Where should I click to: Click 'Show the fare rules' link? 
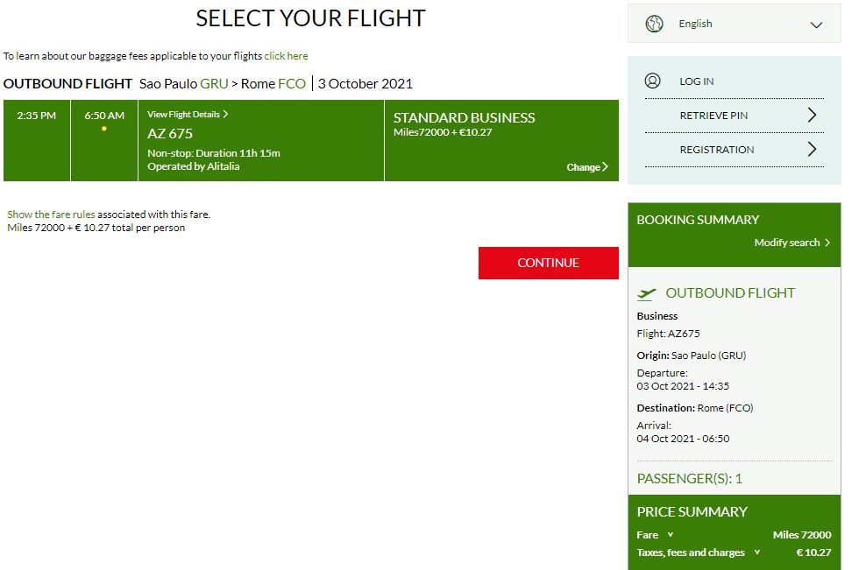pos(51,215)
